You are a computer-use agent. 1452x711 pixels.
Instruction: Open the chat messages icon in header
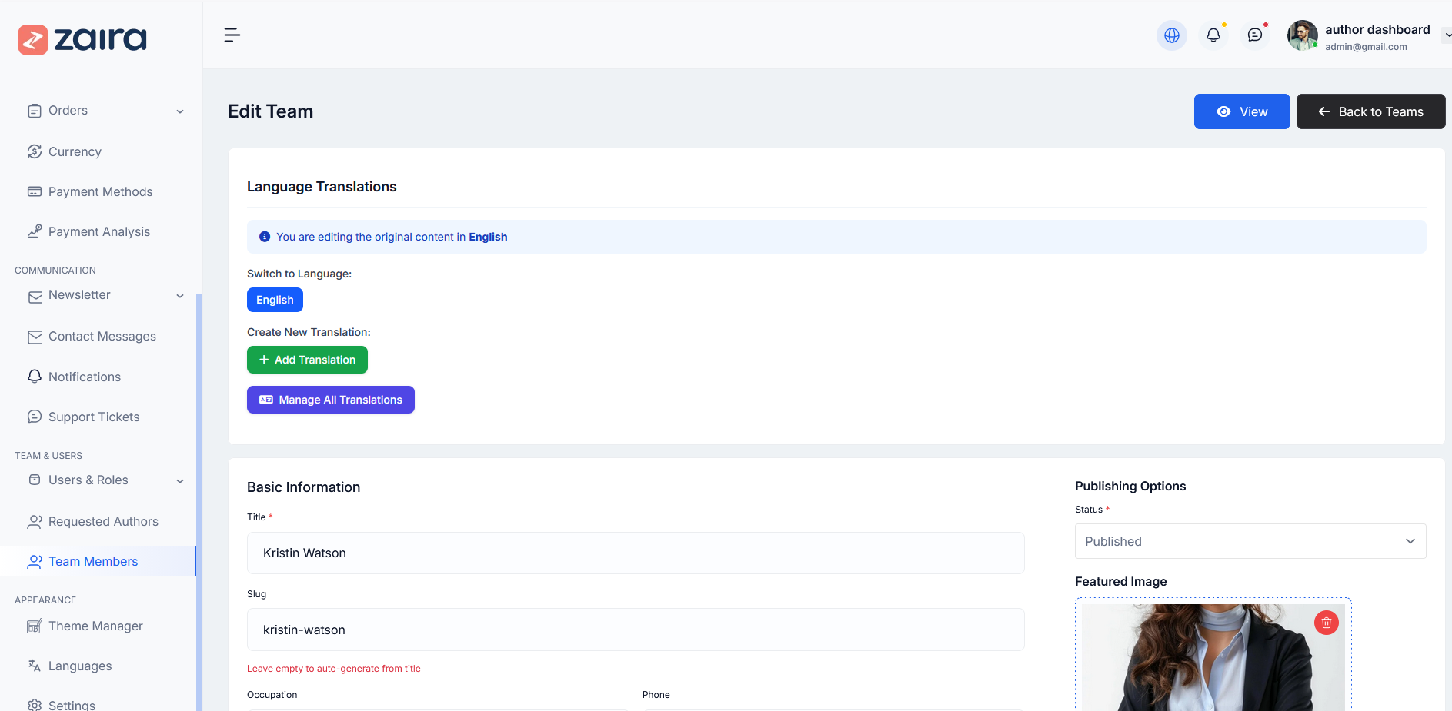coord(1254,35)
